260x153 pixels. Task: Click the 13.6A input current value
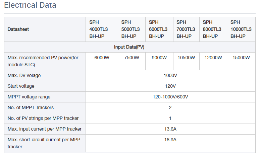(x=170, y=129)
